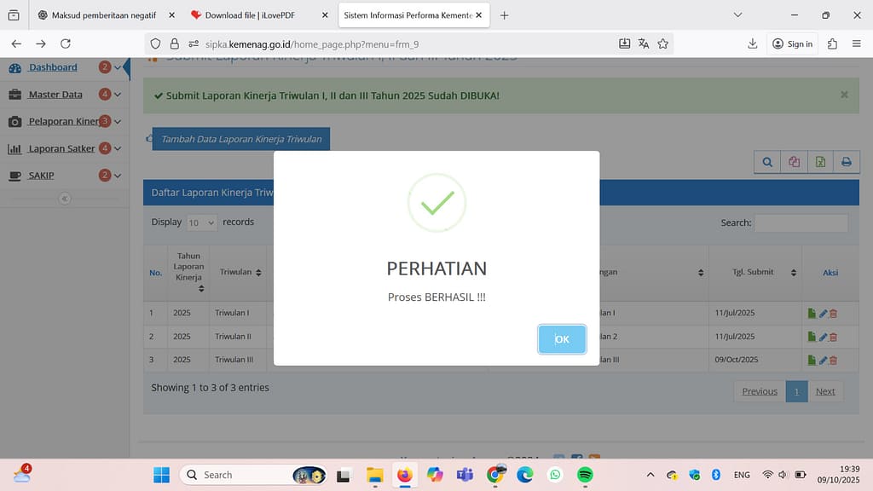Click the table Search input field
Screen dimensions: 873x491
click(x=801, y=222)
